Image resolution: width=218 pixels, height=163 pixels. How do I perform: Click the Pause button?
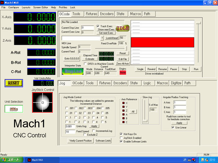pos(173,69)
